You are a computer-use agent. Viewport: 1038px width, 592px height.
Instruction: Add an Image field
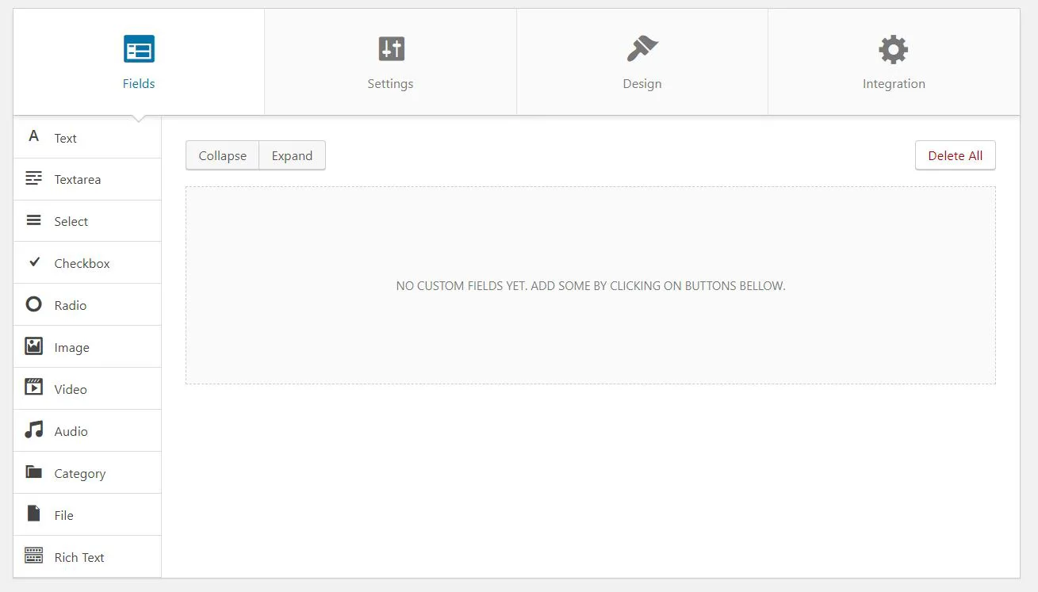click(x=87, y=347)
